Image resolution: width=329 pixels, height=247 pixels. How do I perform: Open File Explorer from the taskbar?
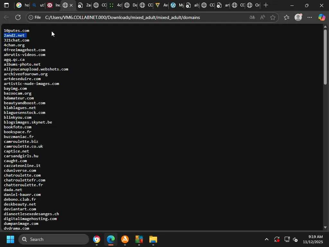point(153,239)
